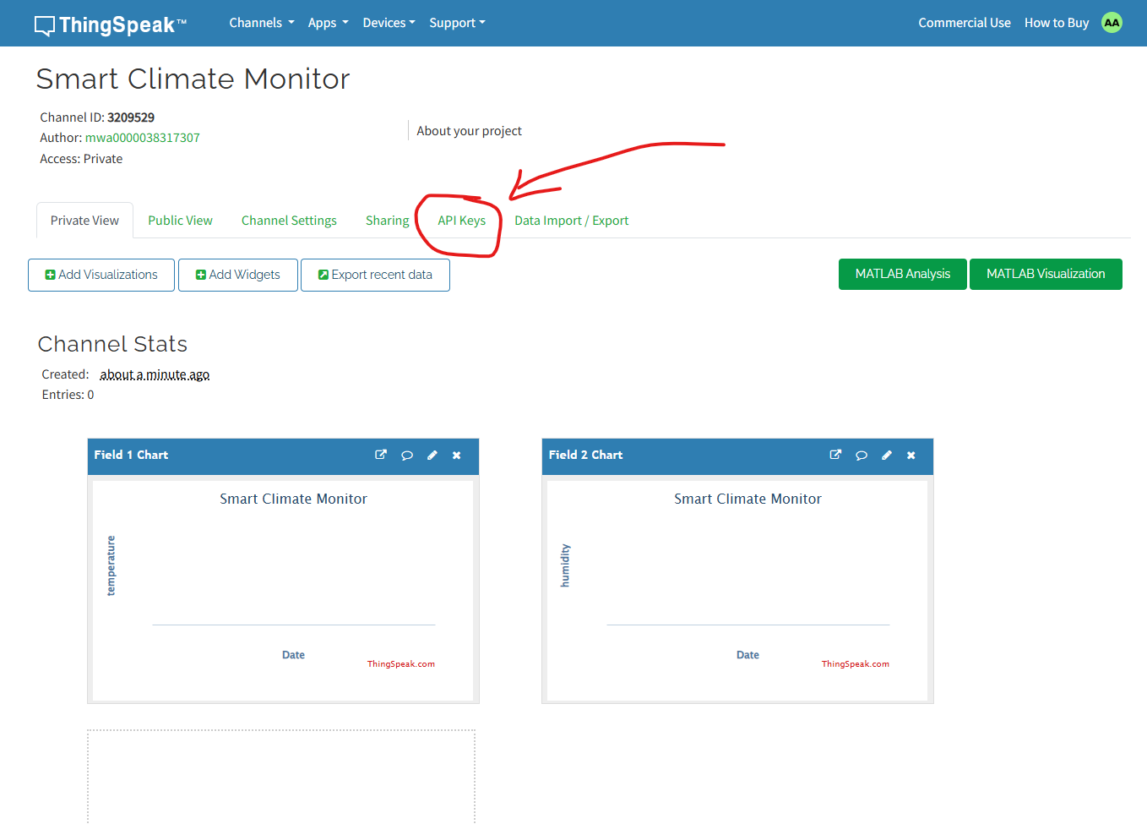Screen dimensions: 1147x824
Task: Open Field 2 Chart in new window
Action: point(835,455)
